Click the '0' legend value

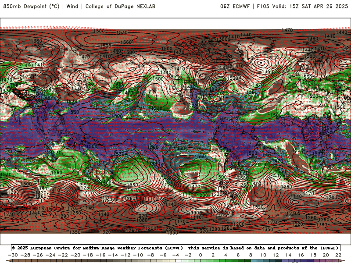pyautogui.click(x=201, y=255)
